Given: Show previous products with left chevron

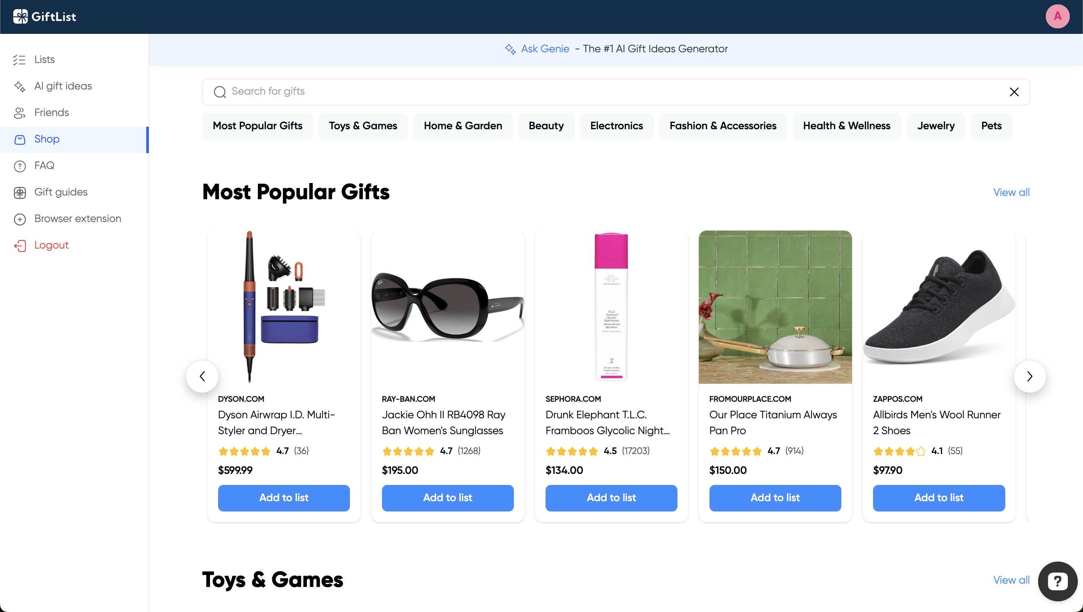Looking at the screenshot, I should pyautogui.click(x=202, y=376).
